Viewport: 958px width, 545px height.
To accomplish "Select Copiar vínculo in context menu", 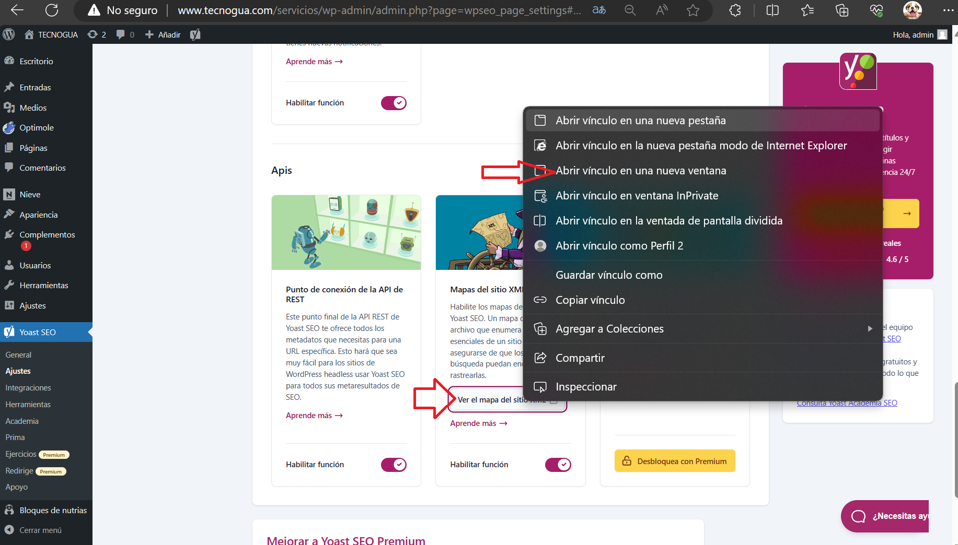I will tap(702, 300).
